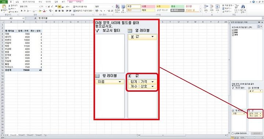Click Find and Select binoculars icon

(x=243, y=7)
